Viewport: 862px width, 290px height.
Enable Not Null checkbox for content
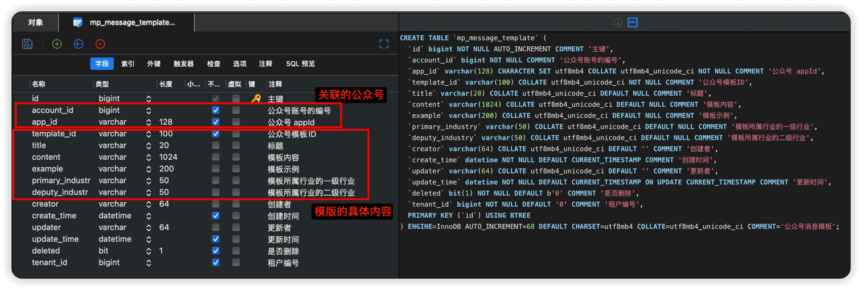216,157
